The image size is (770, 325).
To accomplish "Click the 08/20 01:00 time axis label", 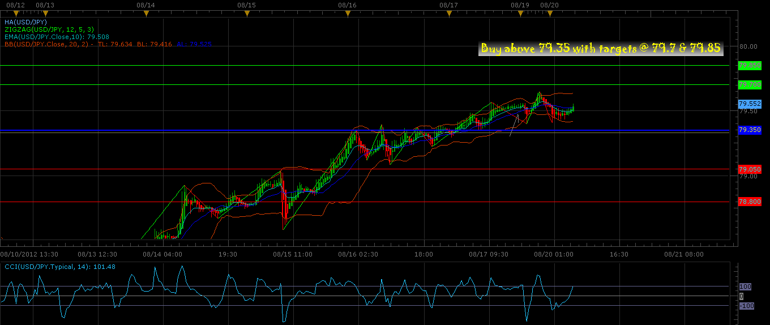I will (554, 254).
